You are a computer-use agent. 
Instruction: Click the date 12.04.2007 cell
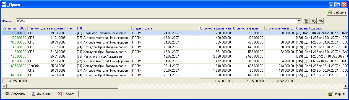(x=171, y=38)
